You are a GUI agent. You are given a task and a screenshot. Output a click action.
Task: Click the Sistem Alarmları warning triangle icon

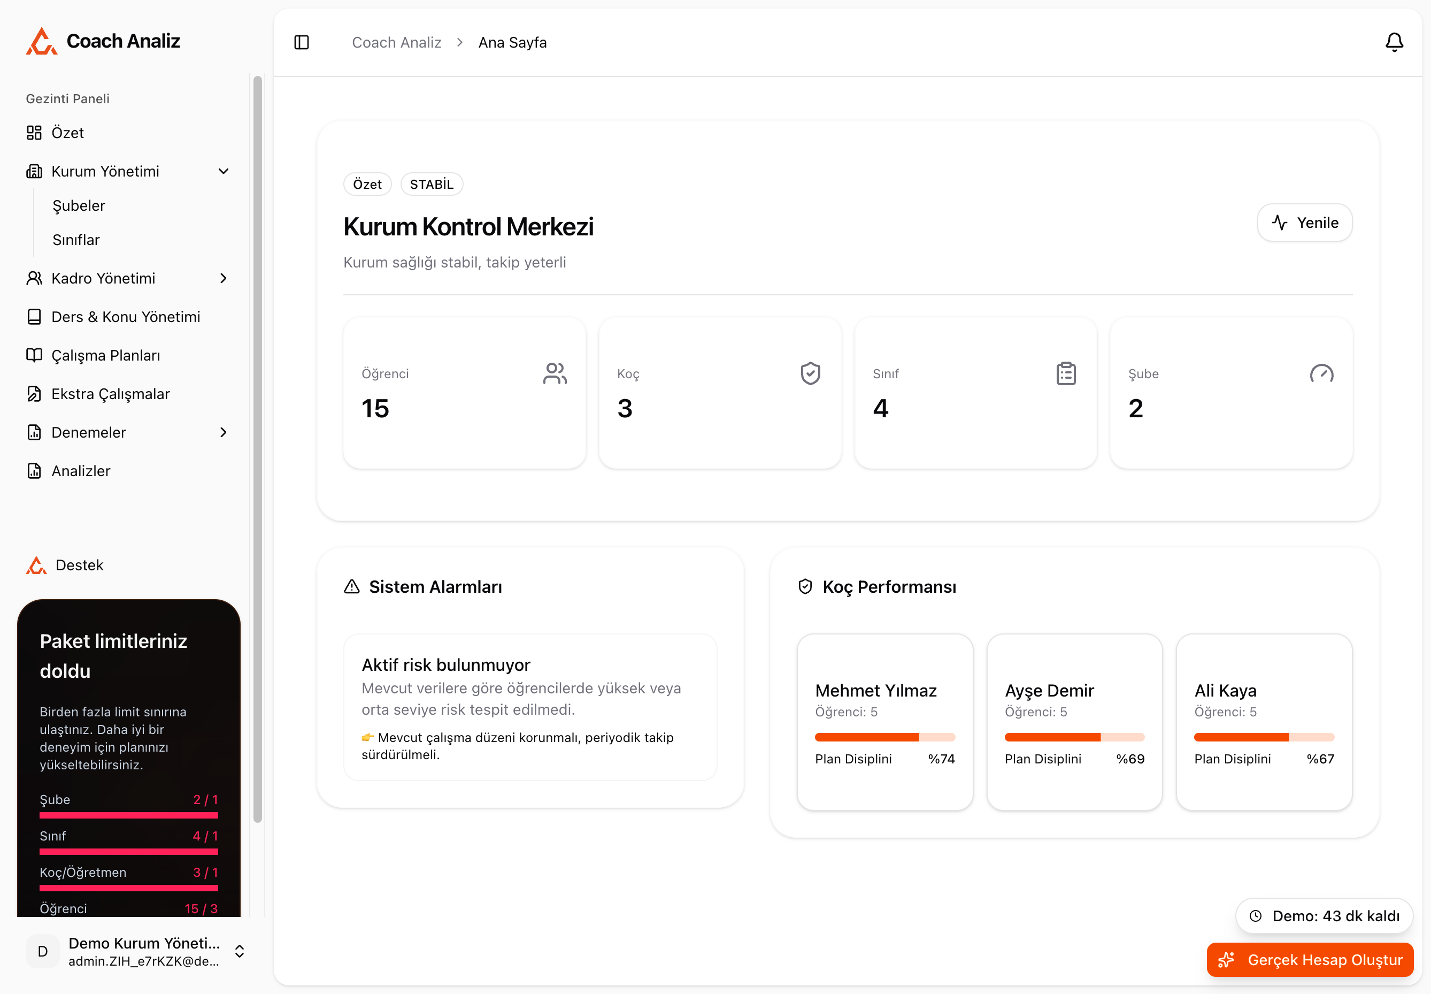pyautogui.click(x=352, y=587)
